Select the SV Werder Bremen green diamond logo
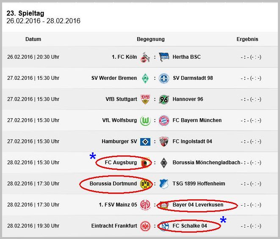280x239 pixels. pos(145,78)
